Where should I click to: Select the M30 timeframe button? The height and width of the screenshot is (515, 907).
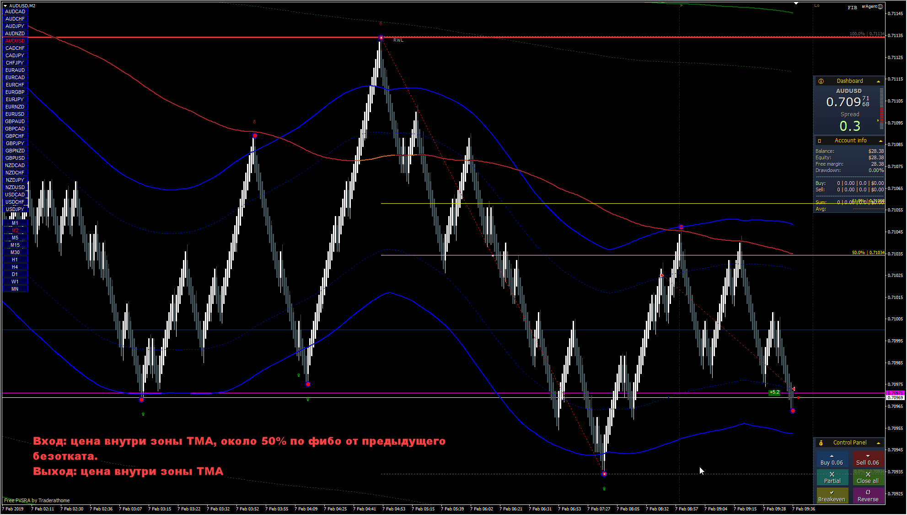[x=15, y=253]
